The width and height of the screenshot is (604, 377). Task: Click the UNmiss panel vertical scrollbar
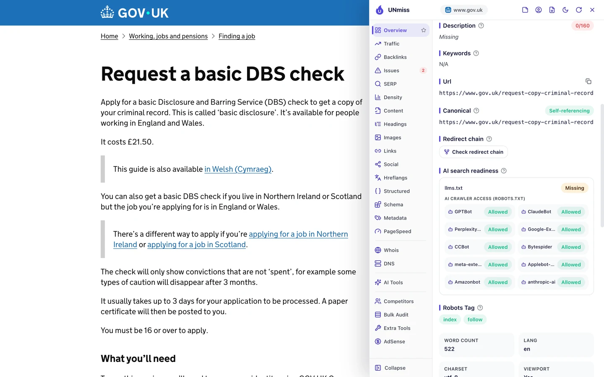(x=602, y=165)
